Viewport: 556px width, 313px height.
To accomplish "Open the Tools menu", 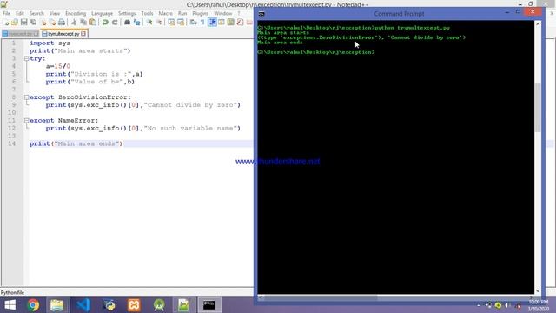I will click(x=147, y=13).
